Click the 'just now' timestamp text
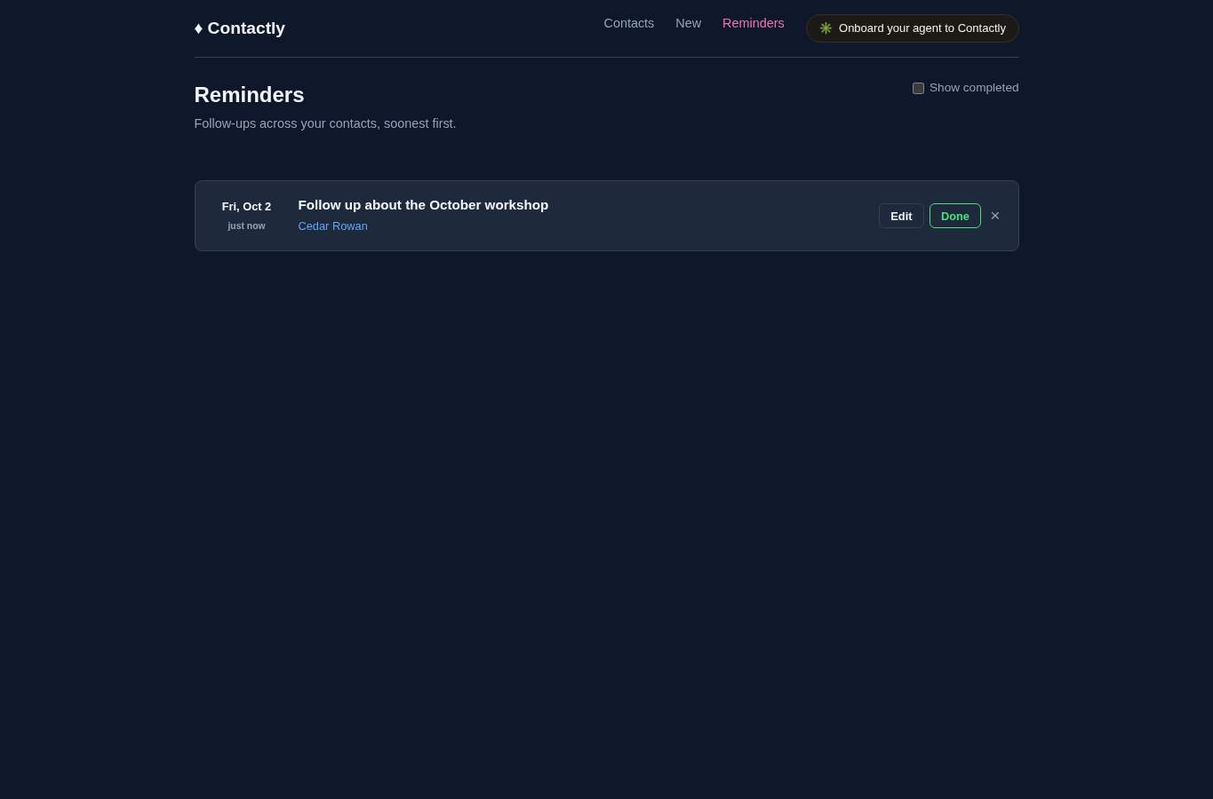Image resolution: width=1213 pixels, height=799 pixels. click(x=246, y=226)
